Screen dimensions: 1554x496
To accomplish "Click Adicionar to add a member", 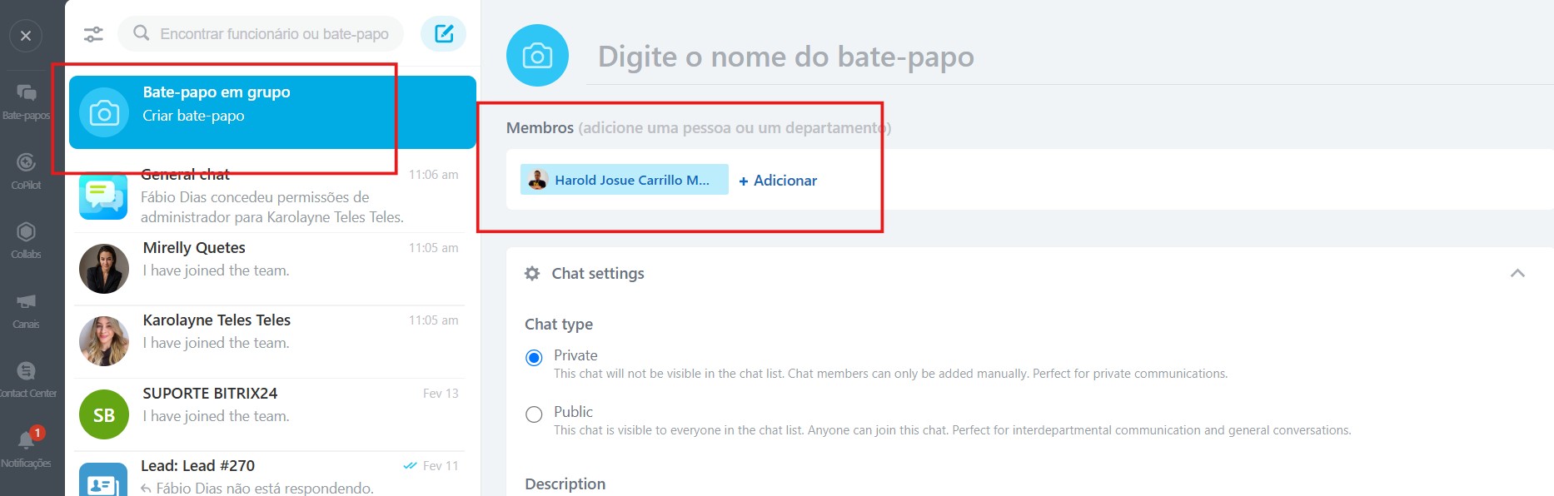I will coord(778,181).
